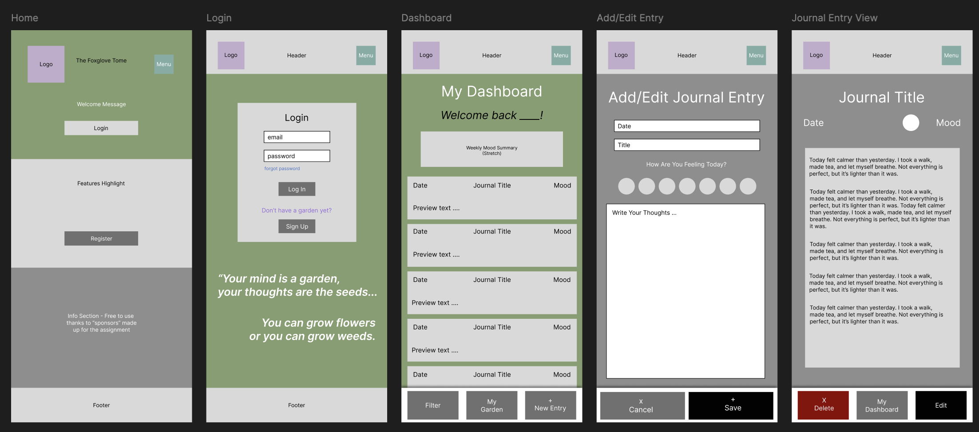Open the Menu on the Add/Edit Entry screen
This screenshot has height=432, width=979.
[756, 55]
